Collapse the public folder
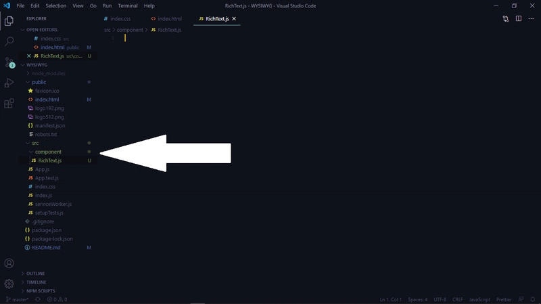Viewport: 541px width, 304px height. (39, 82)
